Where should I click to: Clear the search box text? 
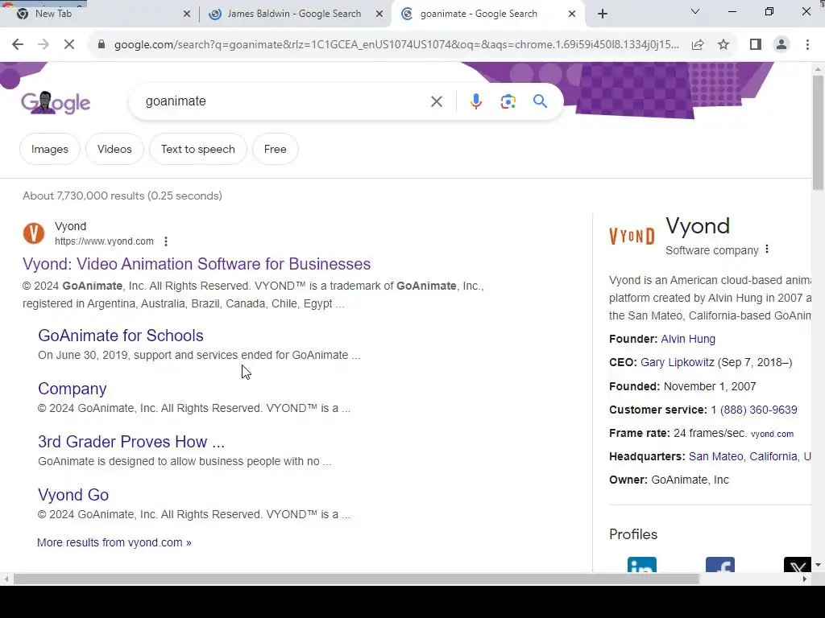point(437,101)
